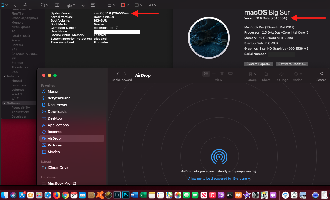Image resolution: width=330 pixels, height=200 pixels.
Task: Select Developer in System Information sidebar
Action: [x=19, y=117]
